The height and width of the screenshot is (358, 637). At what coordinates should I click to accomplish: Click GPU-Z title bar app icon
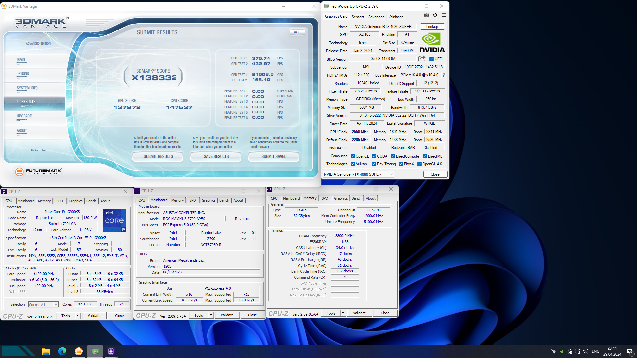pos(326,6)
